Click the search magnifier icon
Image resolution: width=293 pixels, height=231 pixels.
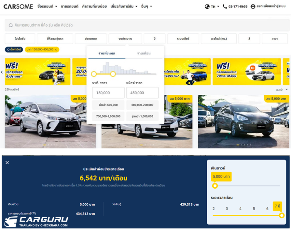pos(11,25)
